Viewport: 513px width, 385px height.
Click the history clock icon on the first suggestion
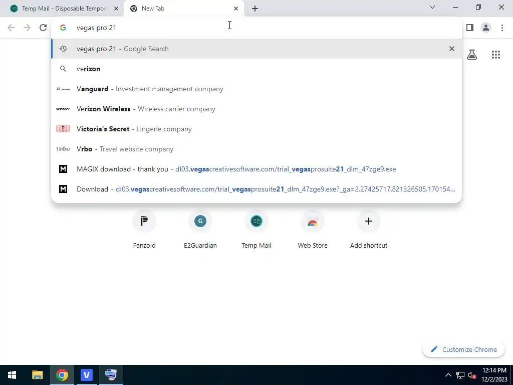click(x=63, y=49)
